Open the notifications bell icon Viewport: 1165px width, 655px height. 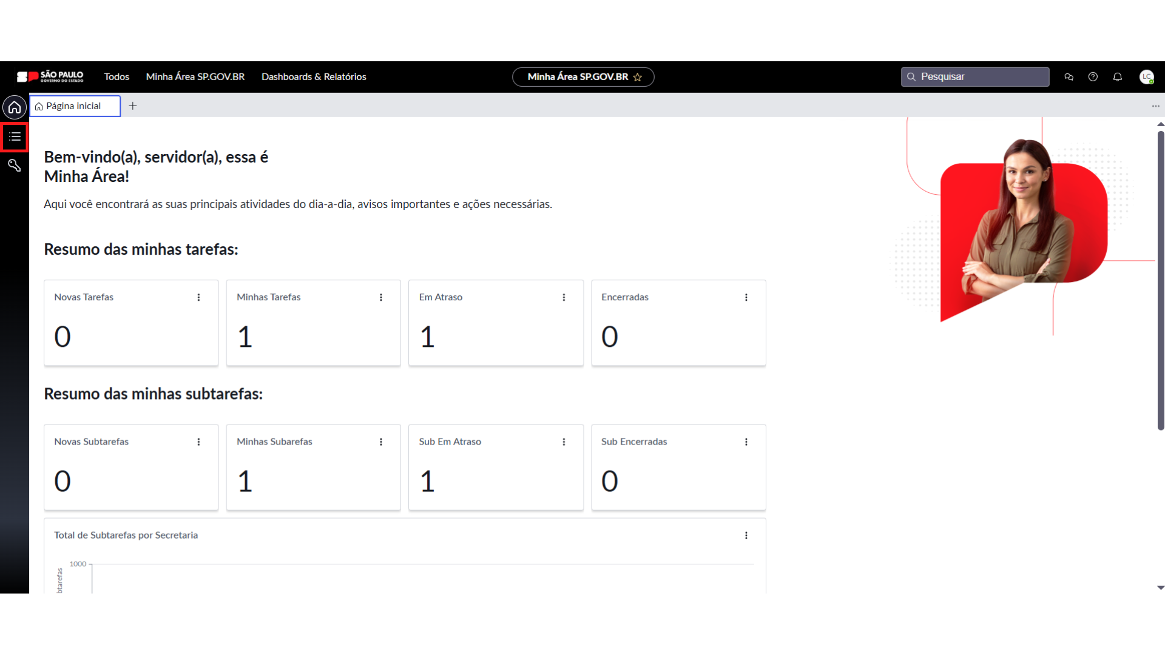[1117, 77]
